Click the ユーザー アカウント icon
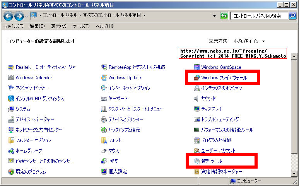This screenshot has width=299, height=186. (x=196, y=151)
